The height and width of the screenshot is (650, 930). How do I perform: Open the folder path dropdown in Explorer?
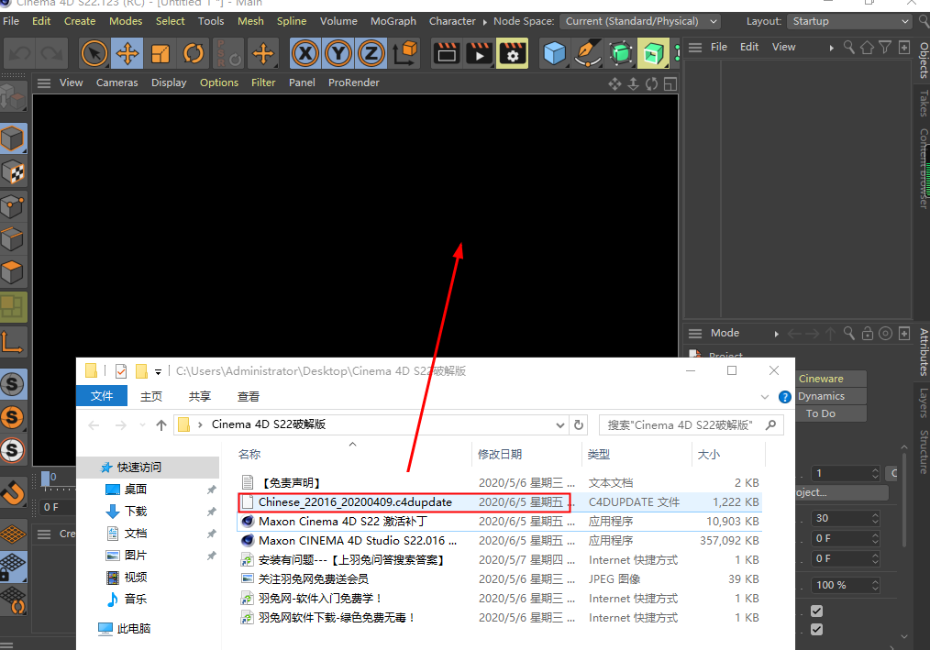coord(560,424)
